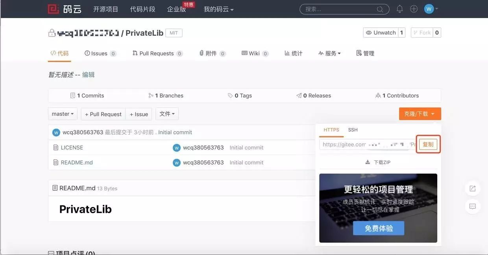This screenshot has width=488, height=255.
Task: Open the notifications bell icon
Action: point(399,9)
